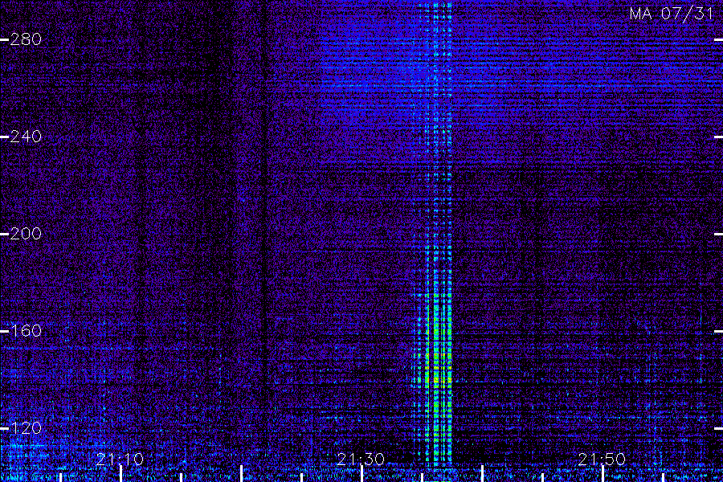Click the 21:50 time label
This screenshot has width=723, height=482.
(602, 460)
